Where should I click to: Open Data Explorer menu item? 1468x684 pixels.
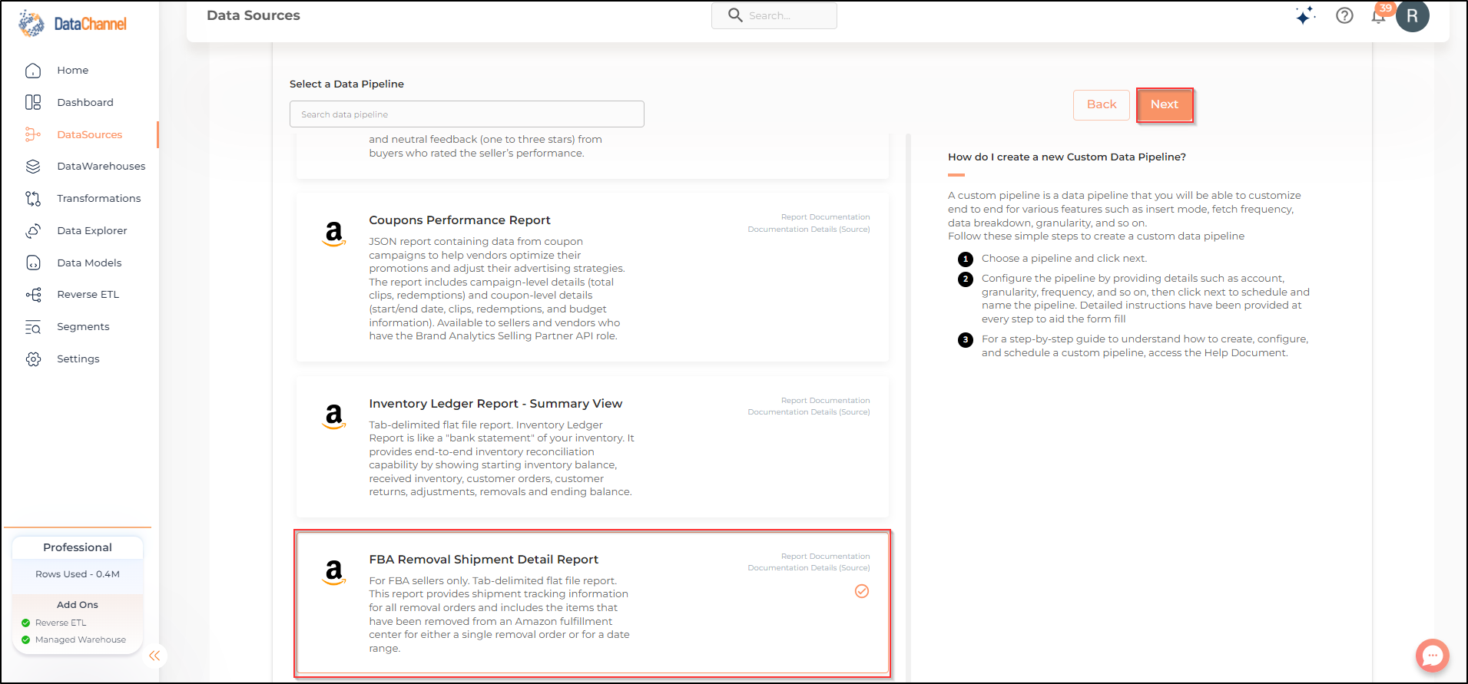pyautogui.click(x=92, y=230)
